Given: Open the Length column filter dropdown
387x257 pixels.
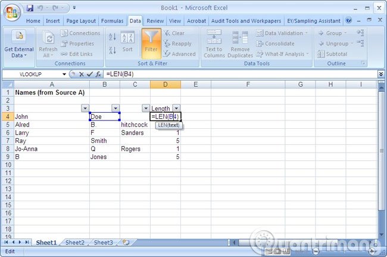Looking at the screenshot, I should 176,108.
